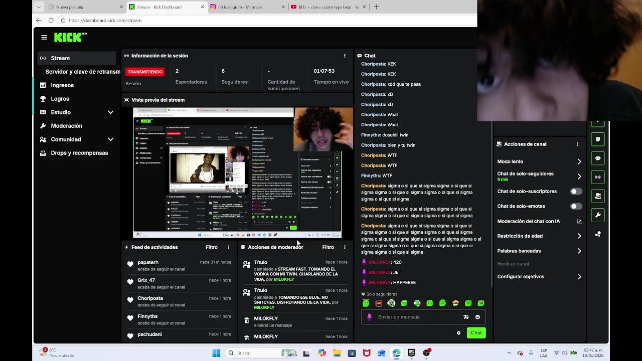The image size is (642, 361).
Task: Click the TRANSMITIENDO status badge
Action: point(145,72)
